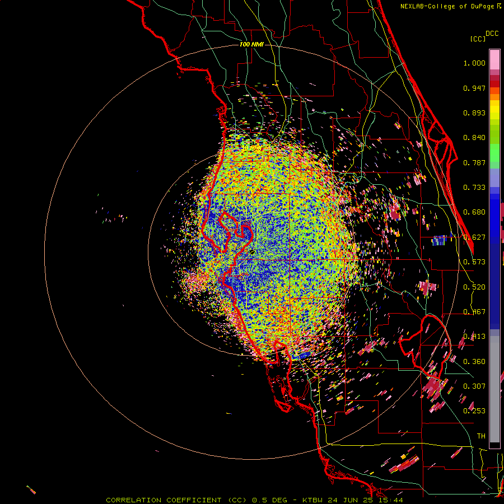
Task: Select the 0.413 scale value
Action: pyautogui.click(x=474, y=337)
